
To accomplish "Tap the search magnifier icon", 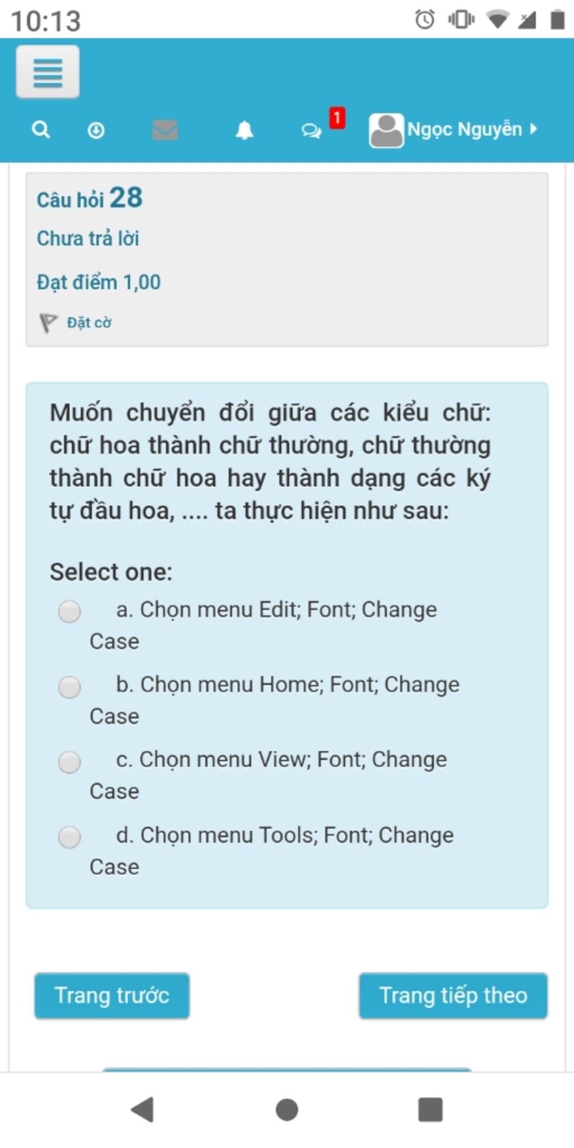I will [x=41, y=130].
